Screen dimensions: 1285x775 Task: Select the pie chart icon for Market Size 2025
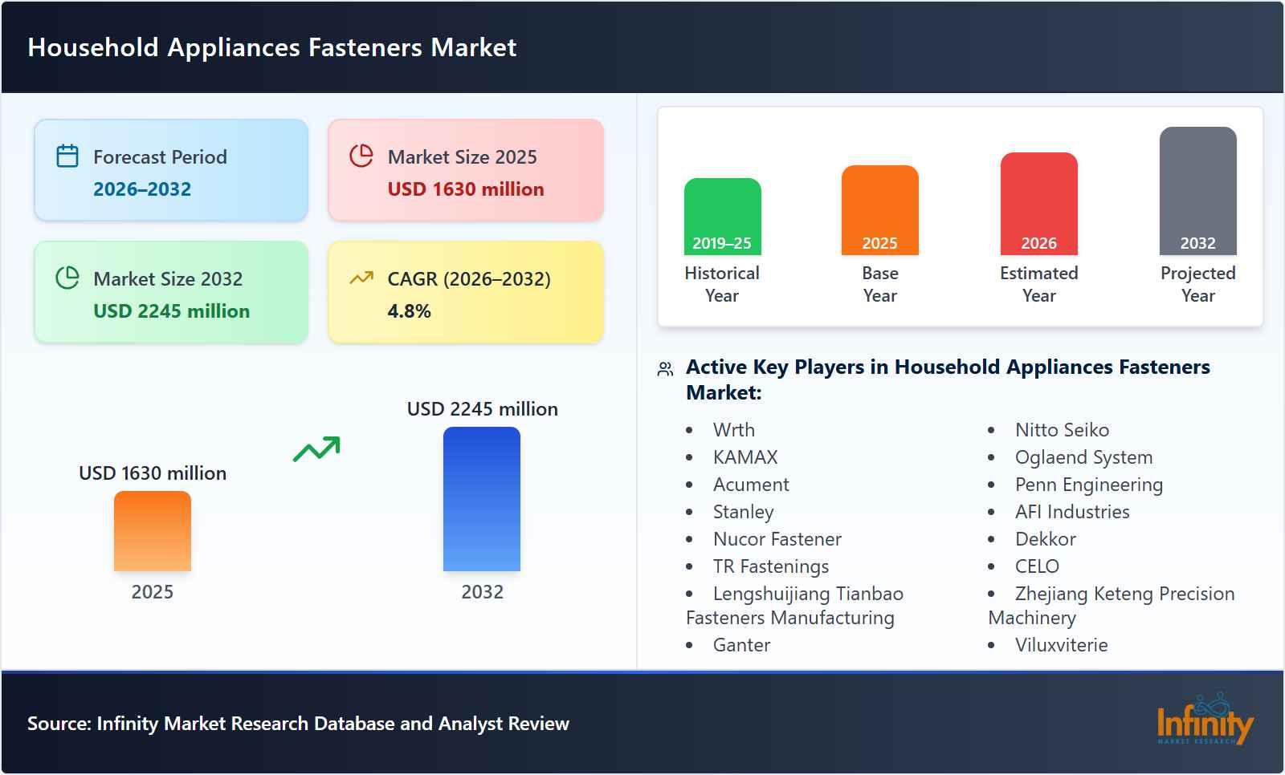point(361,157)
